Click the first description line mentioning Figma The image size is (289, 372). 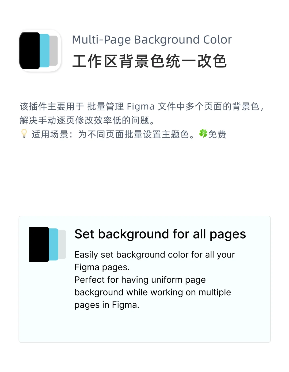point(142,106)
